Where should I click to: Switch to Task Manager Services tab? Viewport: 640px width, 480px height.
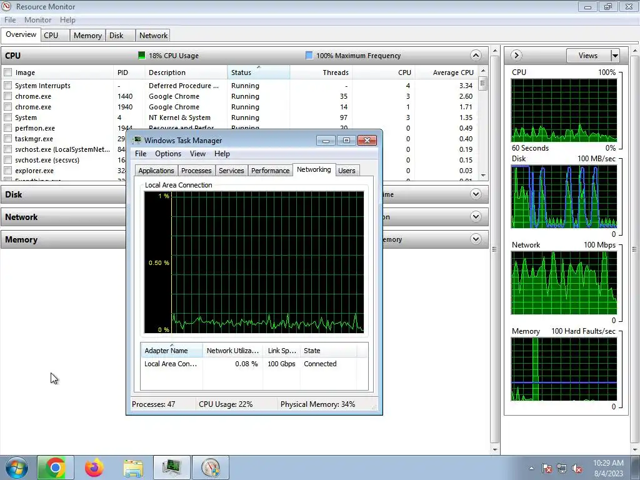pyautogui.click(x=231, y=170)
